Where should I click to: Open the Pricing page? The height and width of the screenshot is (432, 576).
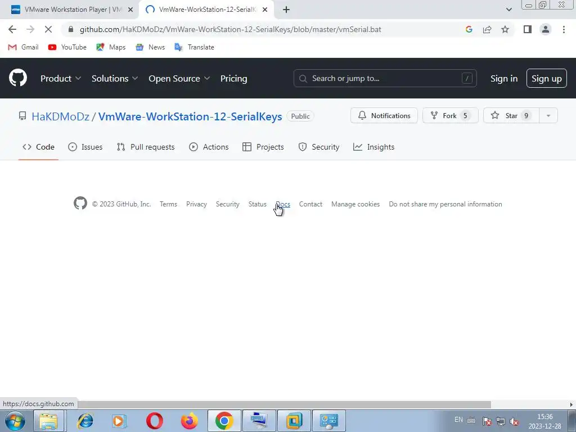click(x=233, y=79)
